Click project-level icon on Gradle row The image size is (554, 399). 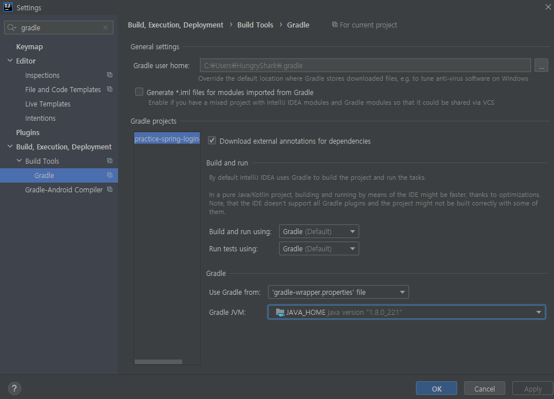110,175
